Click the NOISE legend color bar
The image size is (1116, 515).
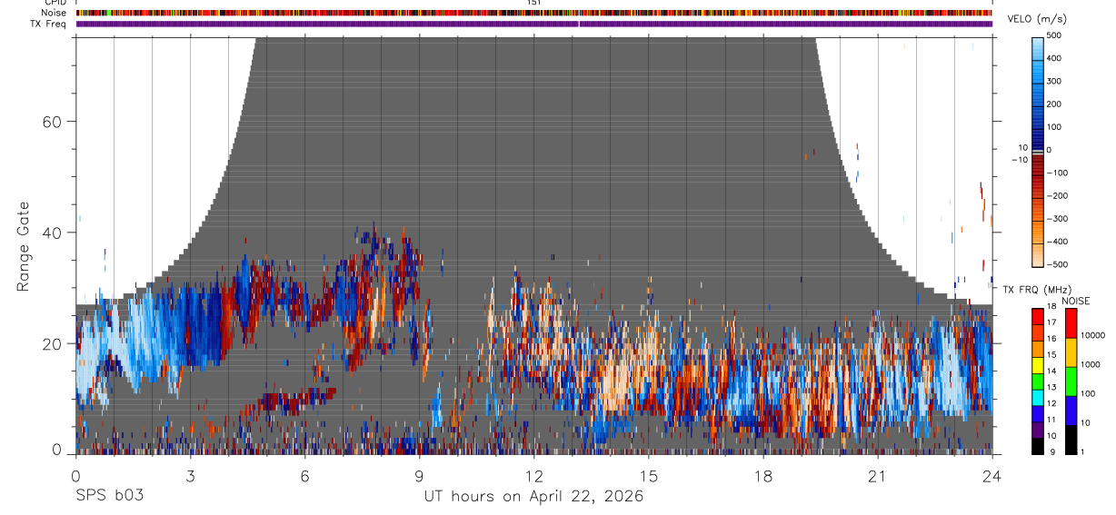[x=1071, y=381]
